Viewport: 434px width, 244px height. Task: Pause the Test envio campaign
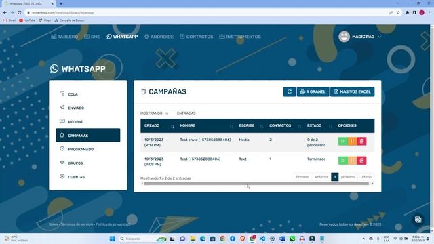coord(353,141)
